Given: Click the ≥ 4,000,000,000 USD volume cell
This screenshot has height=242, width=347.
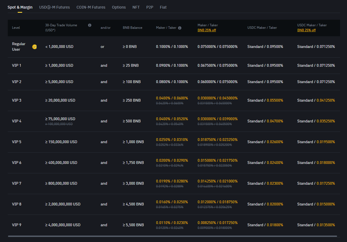Looking at the screenshot, I should pos(63,225).
